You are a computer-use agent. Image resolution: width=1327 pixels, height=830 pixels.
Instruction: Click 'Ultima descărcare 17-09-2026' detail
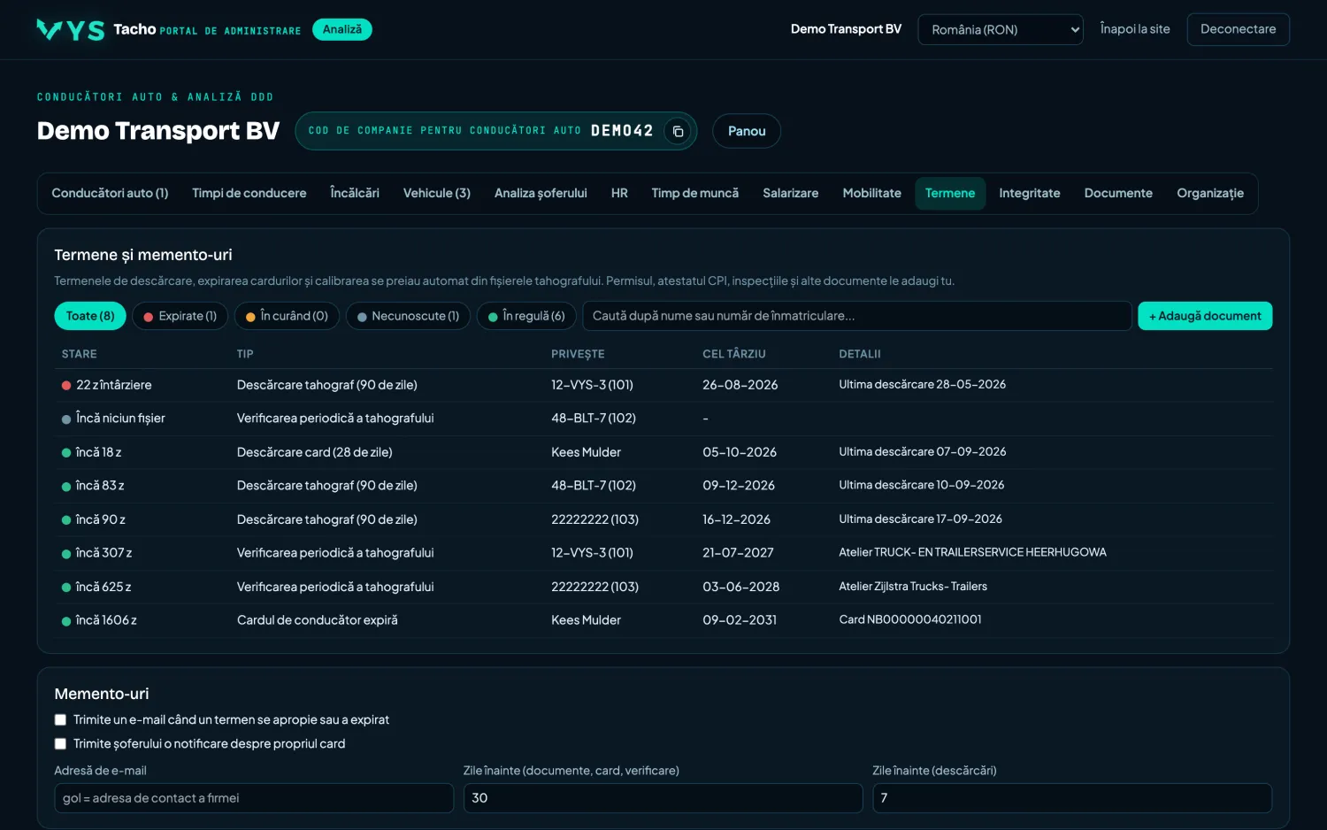[921, 519]
